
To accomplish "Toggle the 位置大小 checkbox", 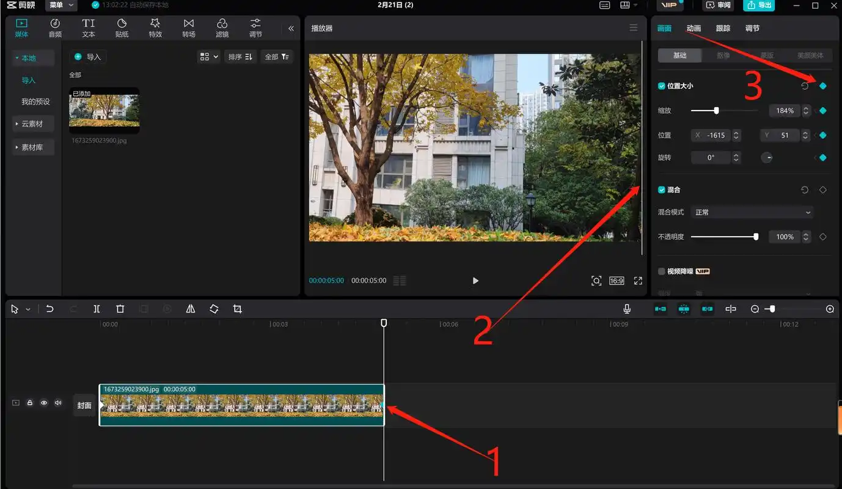I will click(x=662, y=86).
